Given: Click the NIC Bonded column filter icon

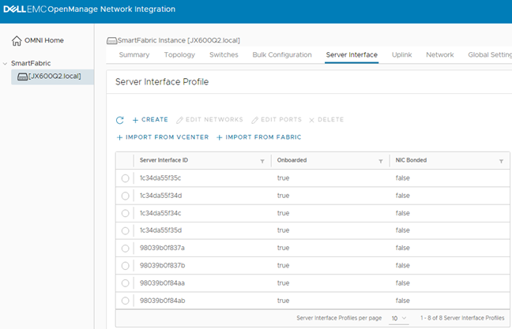Looking at the screenshot, I should point(501,161).
